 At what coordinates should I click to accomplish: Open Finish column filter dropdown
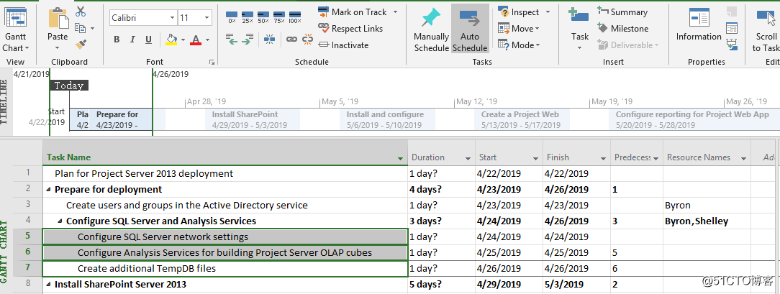click(x=603, y=158)
